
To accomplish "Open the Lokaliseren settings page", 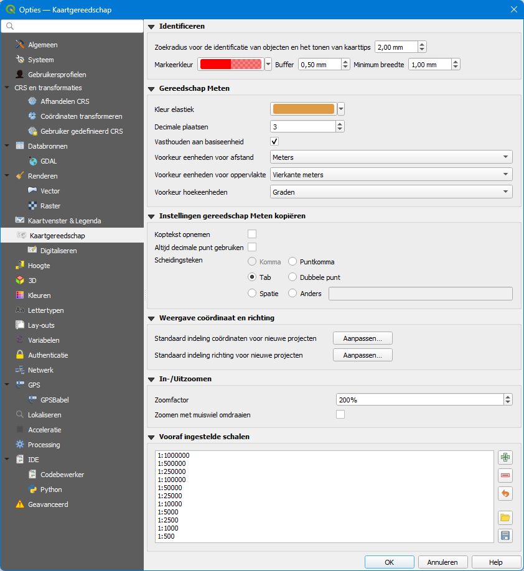I will (44, 415).
